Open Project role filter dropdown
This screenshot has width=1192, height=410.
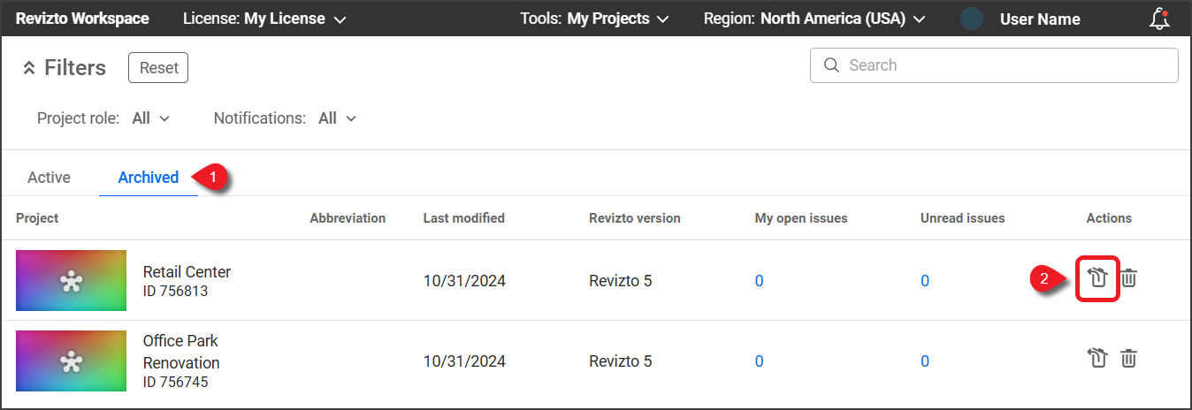coord(150,118)
